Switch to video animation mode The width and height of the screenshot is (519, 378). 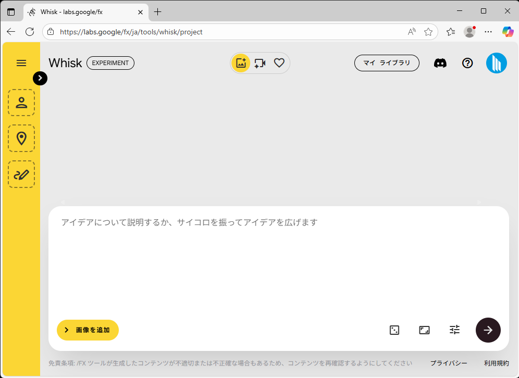pyautogui.click(x=260, y=63)
